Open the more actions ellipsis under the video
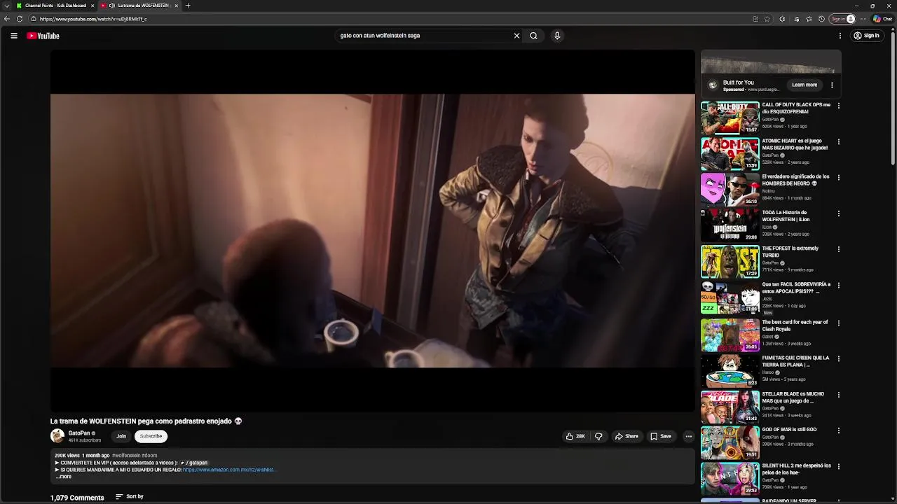The width and height of the screenshot is (897, 504). (688, 436)
